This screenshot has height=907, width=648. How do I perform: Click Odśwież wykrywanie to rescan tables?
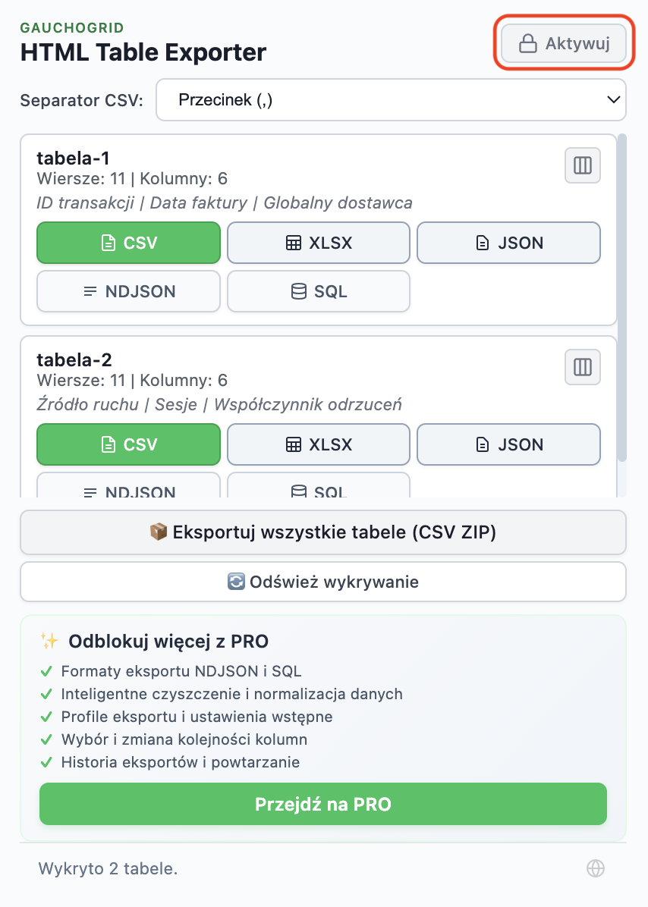coord(323,581)
